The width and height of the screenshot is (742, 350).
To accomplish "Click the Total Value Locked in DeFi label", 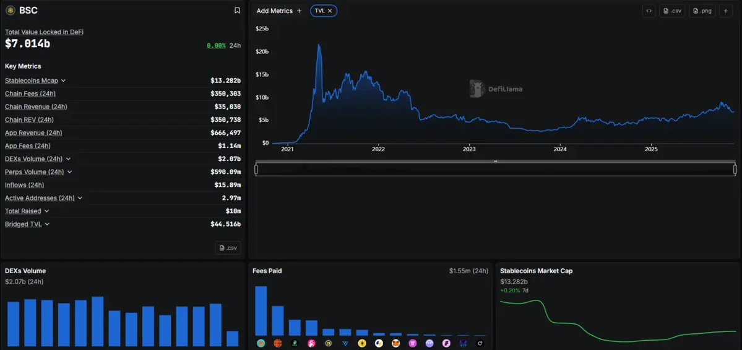I will [44, 32].
